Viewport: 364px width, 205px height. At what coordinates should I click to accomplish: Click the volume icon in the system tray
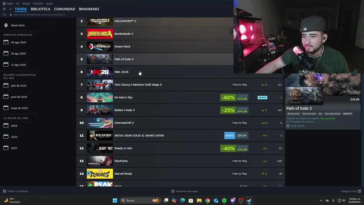coord(344,200)
